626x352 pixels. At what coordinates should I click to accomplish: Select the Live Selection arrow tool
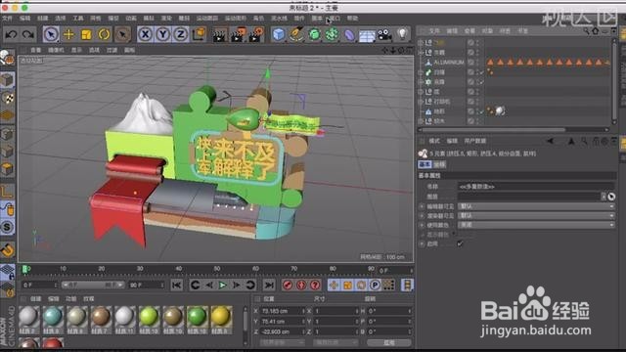[51, 34]
